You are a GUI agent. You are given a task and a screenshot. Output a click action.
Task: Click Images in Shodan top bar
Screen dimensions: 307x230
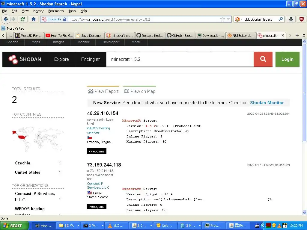(x=58, y=42)
